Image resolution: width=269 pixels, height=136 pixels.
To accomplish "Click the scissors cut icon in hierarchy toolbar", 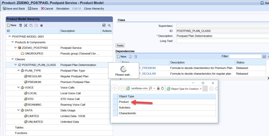I will pos(26,25).
